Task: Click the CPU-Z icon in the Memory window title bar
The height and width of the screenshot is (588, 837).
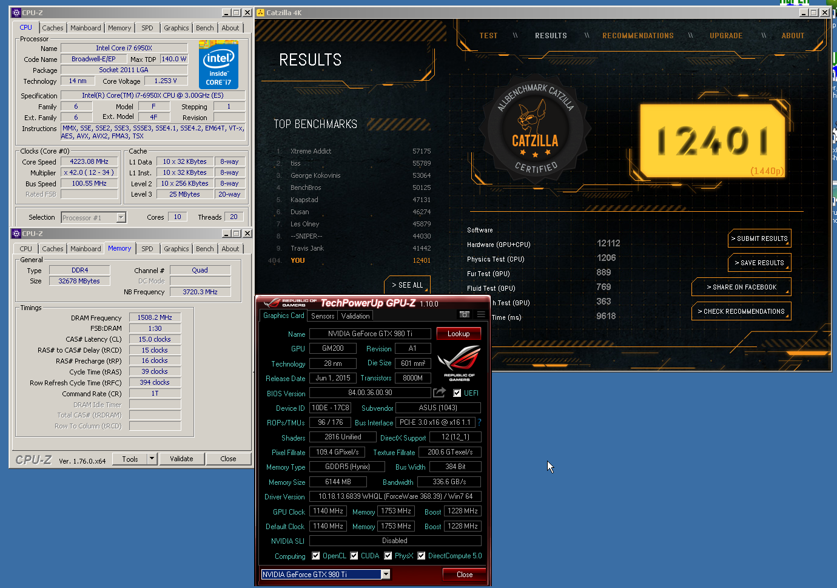Action: pyautogui.click(x=16, y=233)
